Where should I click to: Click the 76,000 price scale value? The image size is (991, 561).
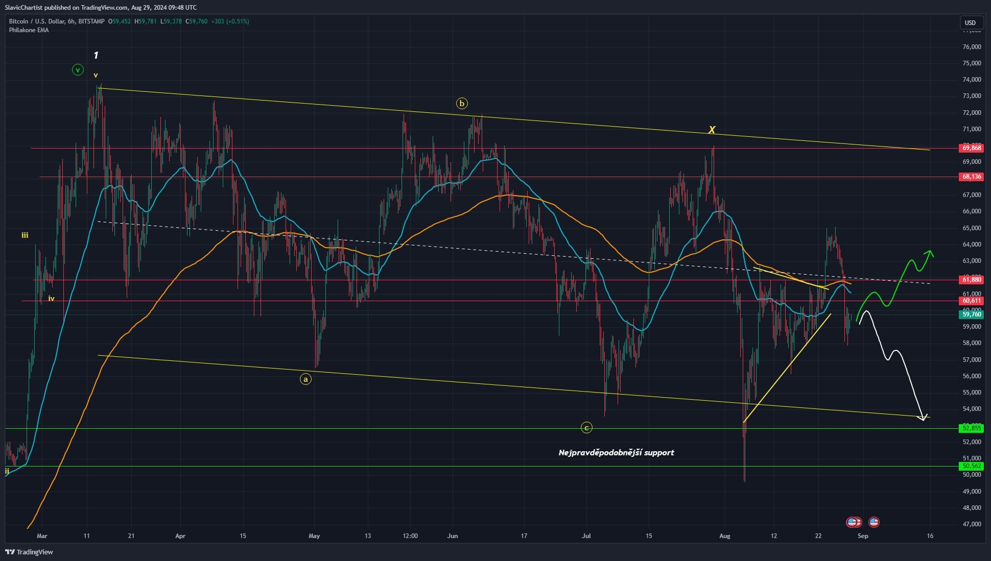click(972, 47)
